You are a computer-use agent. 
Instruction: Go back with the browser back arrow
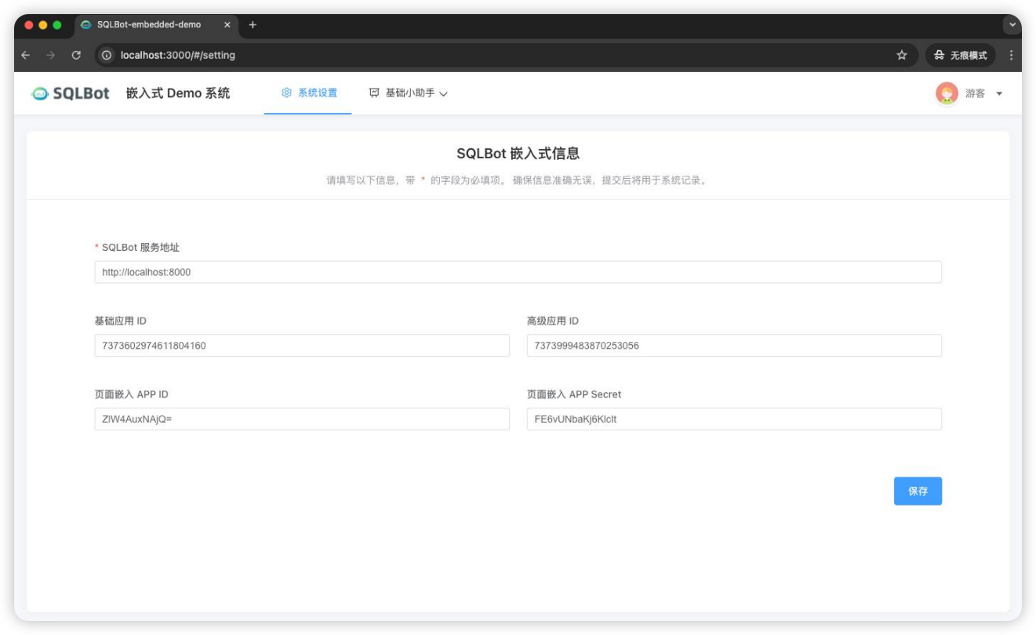pos(26,55)
